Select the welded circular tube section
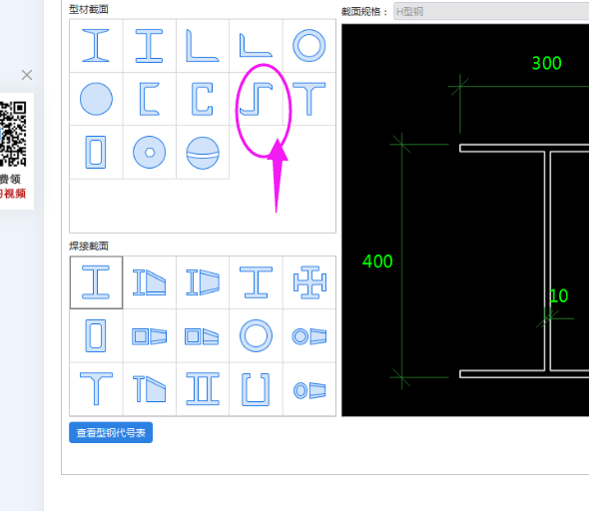589x511 pixels. click(256, 335)
